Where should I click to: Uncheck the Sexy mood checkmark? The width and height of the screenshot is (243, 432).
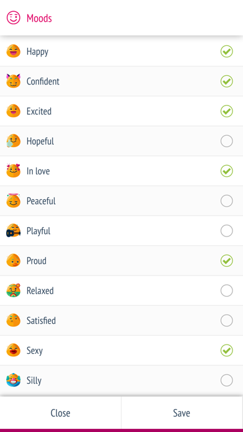pyautogui.click(x=226, y=351)
